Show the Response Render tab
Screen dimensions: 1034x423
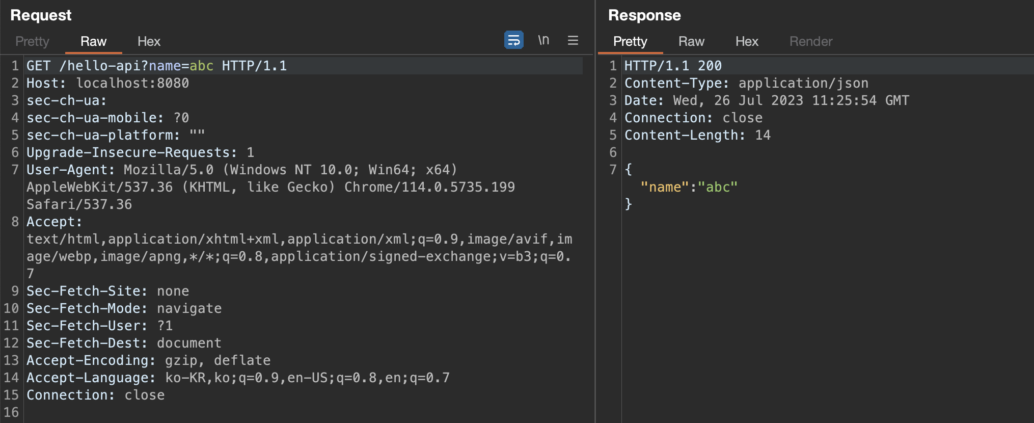811,41
